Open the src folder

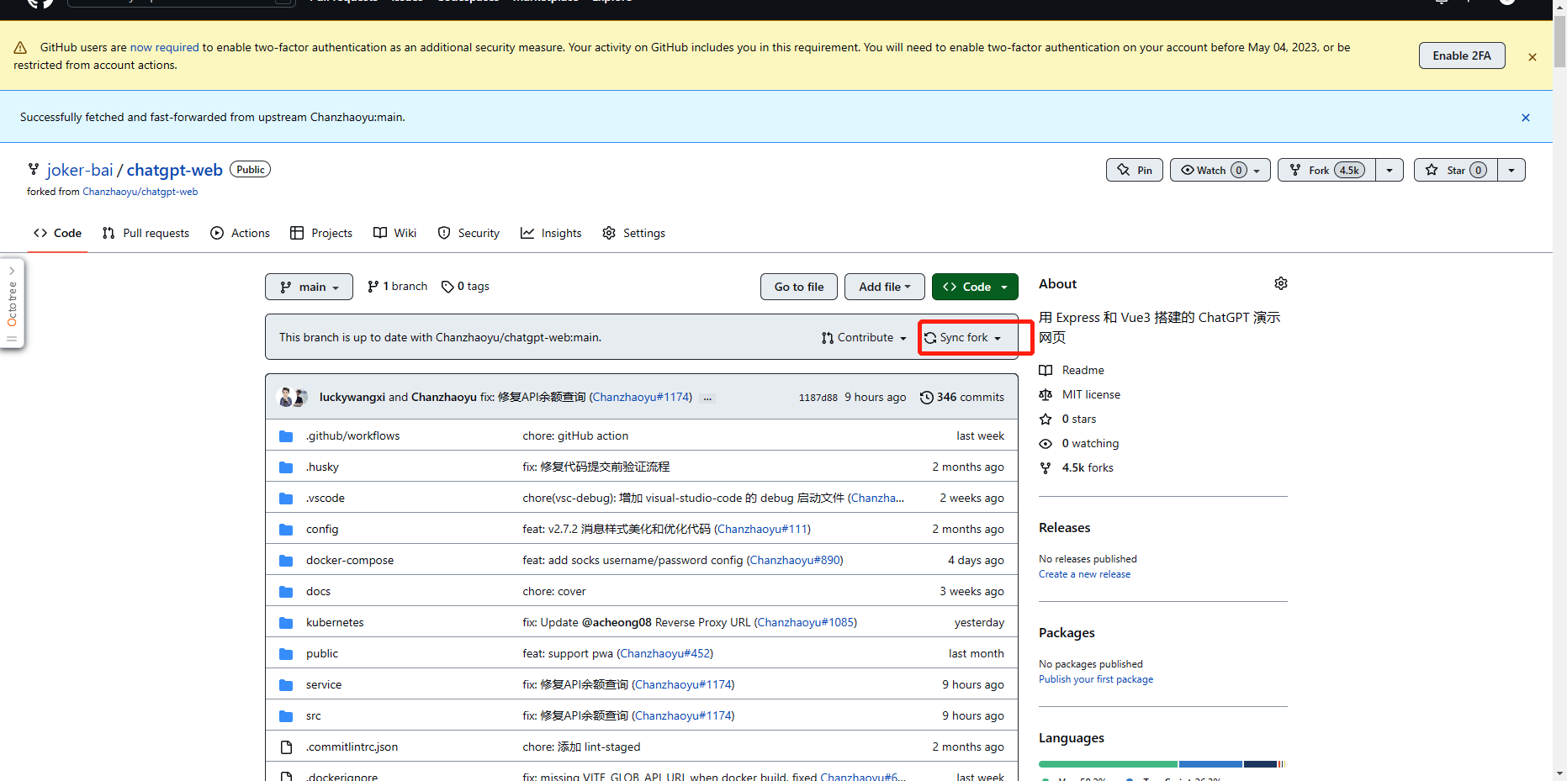314,715
